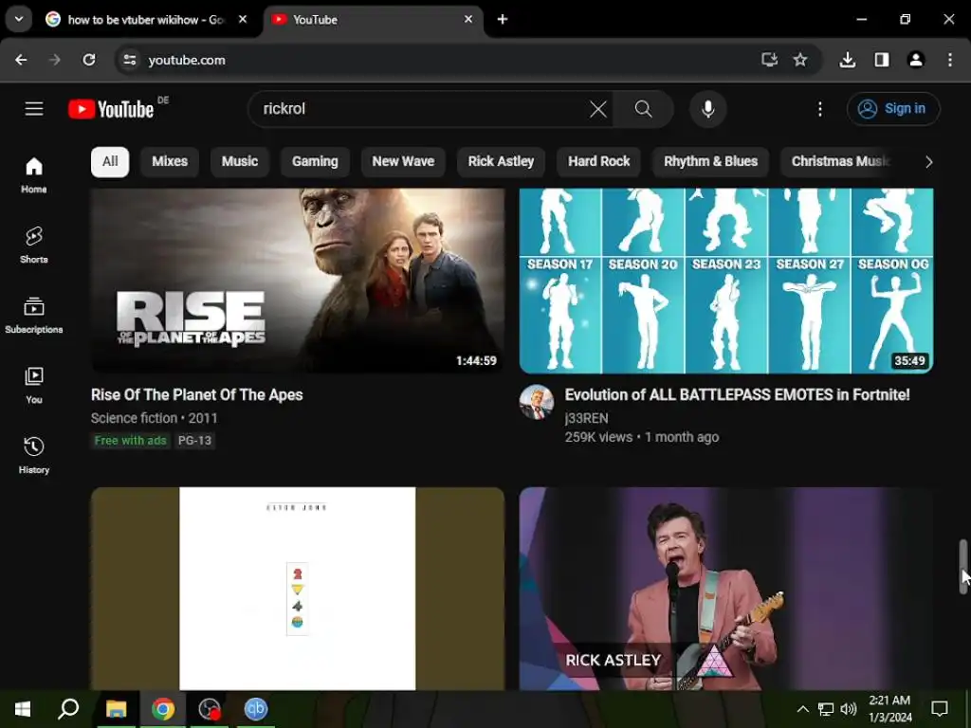View site information icon in address bar

pos(129,60)
